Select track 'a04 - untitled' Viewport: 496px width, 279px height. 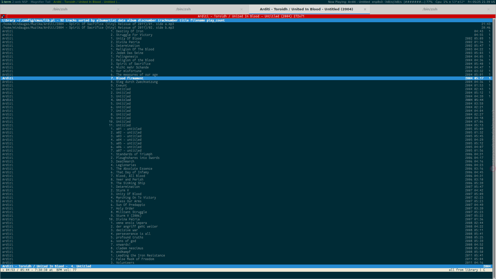point(246,140)
